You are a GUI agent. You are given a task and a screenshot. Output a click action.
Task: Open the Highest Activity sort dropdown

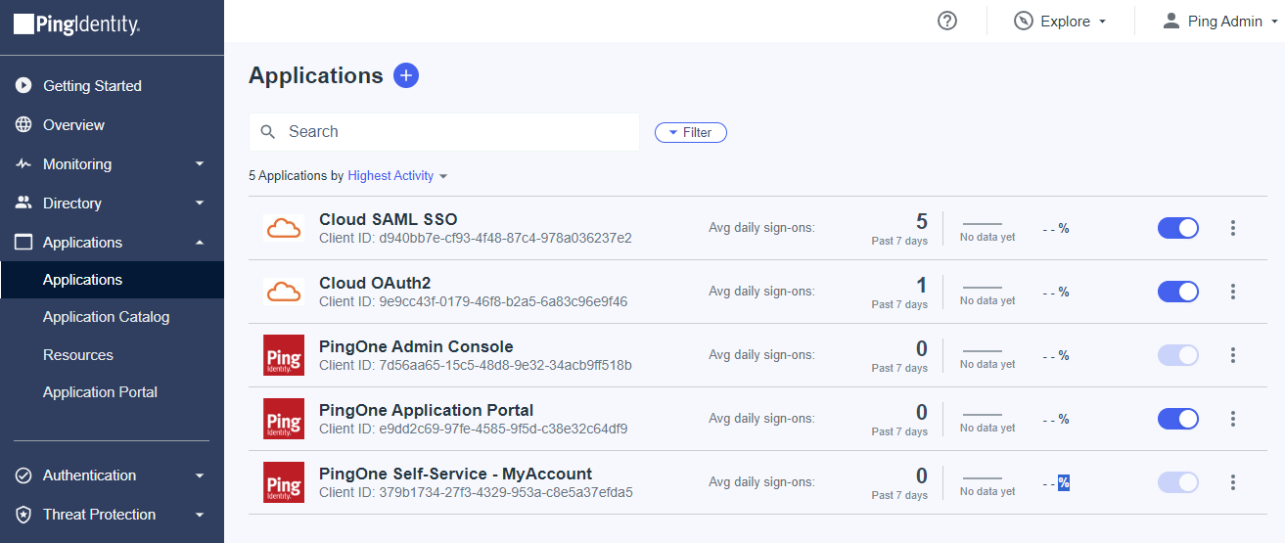[x=396, y=176]
